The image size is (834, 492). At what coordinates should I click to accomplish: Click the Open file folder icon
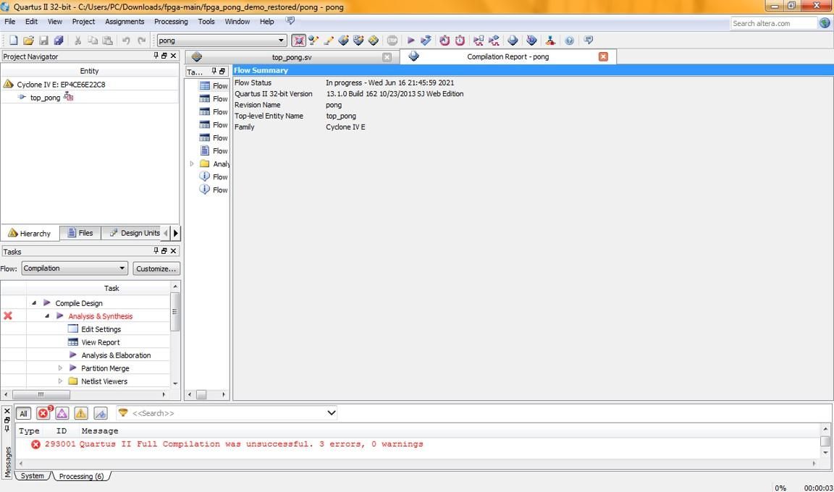[x=28, y=41]
